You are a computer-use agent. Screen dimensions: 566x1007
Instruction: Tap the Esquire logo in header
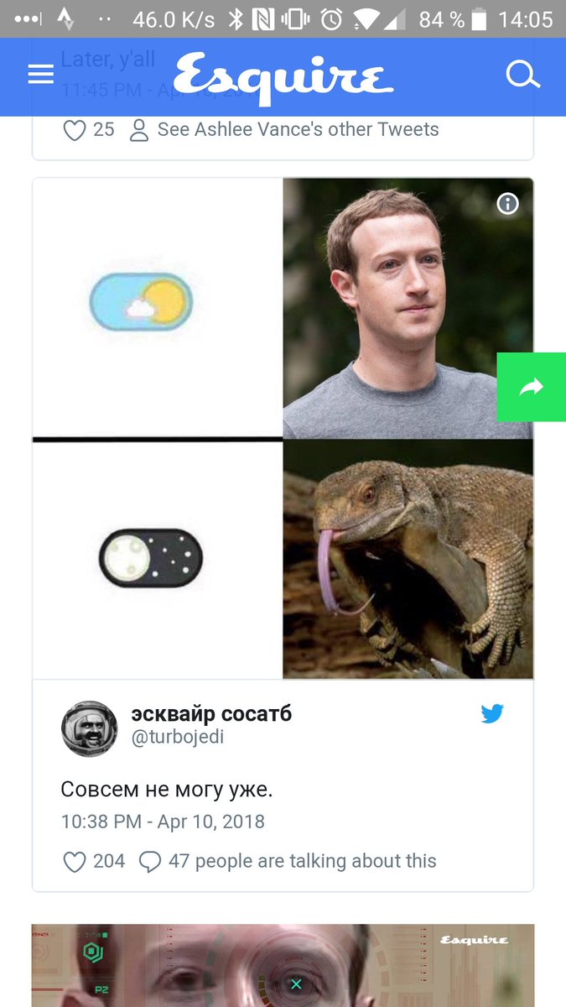point(283,77)
